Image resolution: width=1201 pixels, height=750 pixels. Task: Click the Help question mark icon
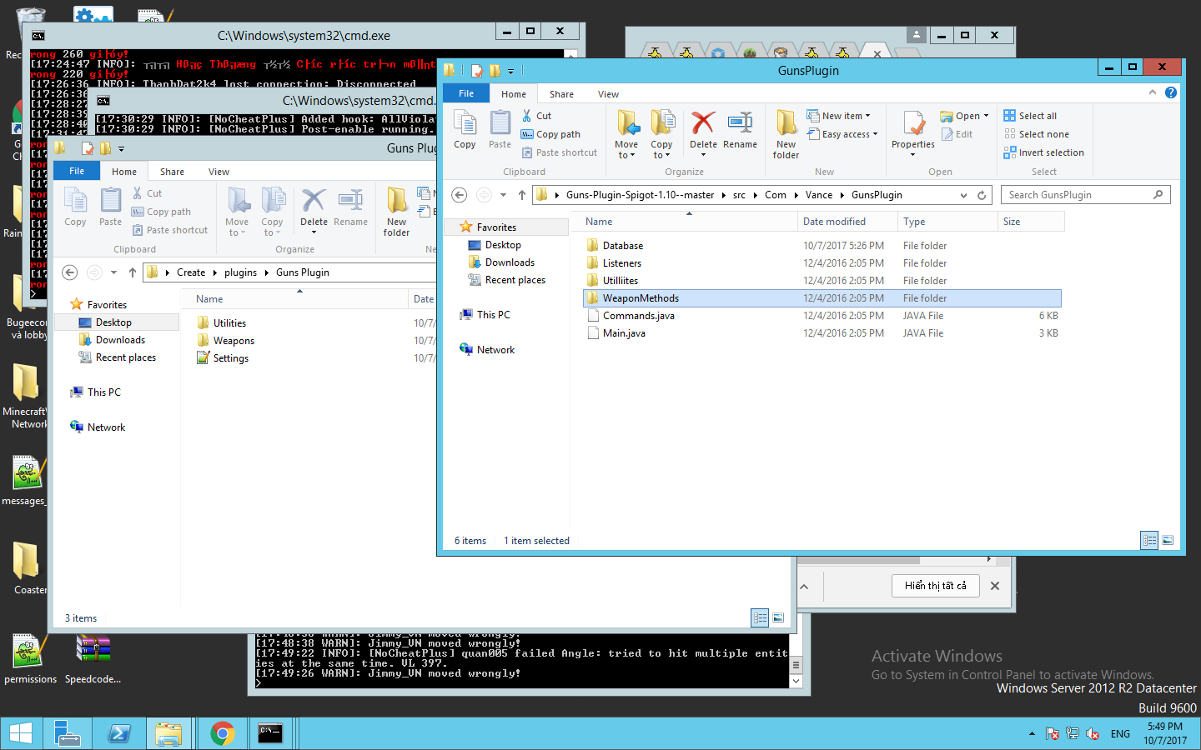click(1171, 93)
